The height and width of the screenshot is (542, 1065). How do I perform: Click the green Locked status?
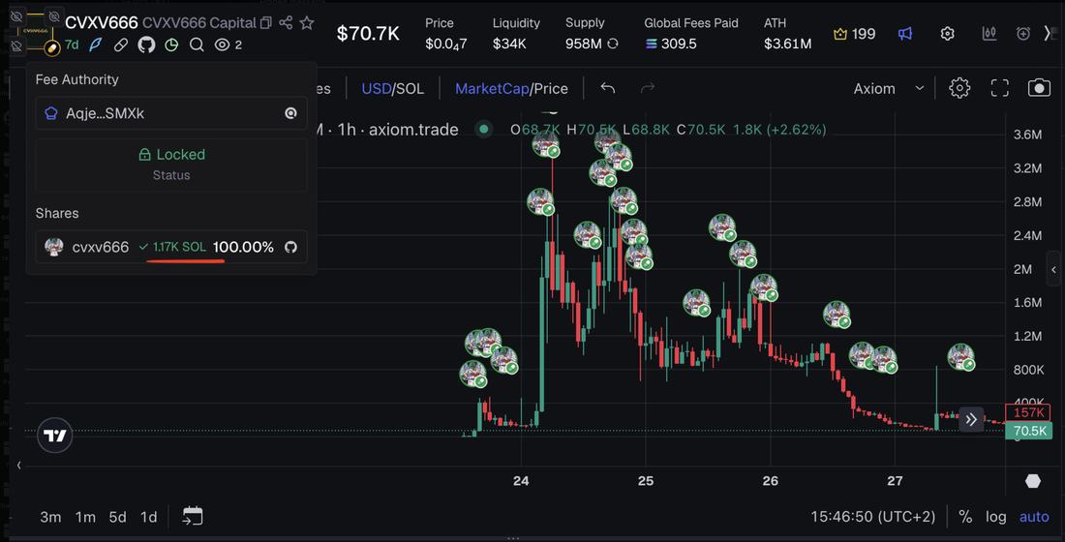pos(171,154)
